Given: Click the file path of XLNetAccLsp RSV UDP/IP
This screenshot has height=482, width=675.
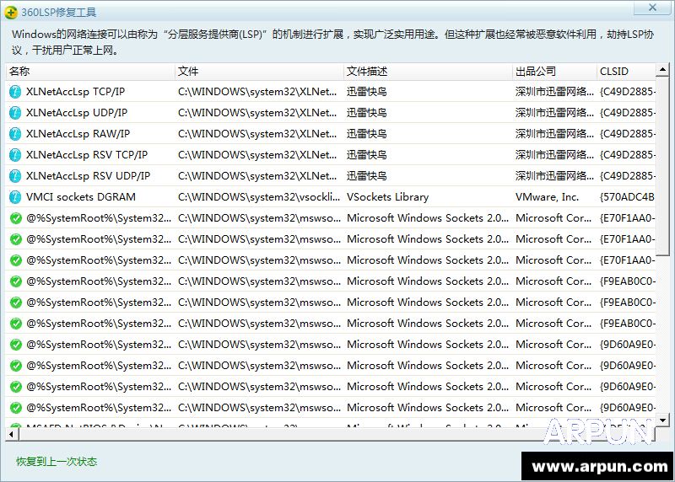Looking at the screenshot, I should click(x=257, y=176).
